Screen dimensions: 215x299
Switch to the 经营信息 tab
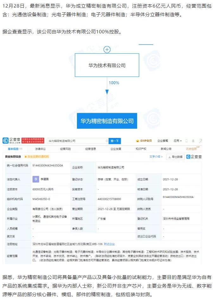click(x=91, y=149)
